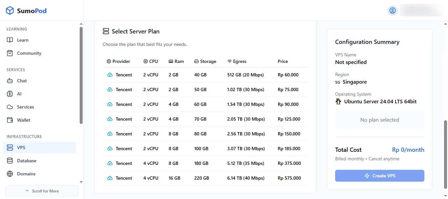
Task: Navigate to Services in sidebar
Action: (39, 107)
